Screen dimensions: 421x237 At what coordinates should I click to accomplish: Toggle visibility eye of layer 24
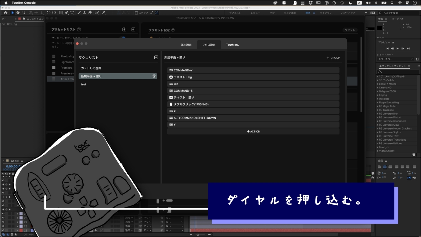pos(3,222)
